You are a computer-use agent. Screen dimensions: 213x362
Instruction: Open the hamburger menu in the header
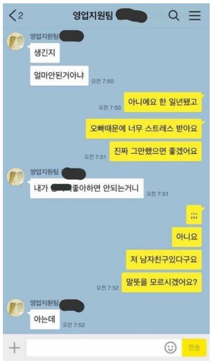[x=194, y=16]
